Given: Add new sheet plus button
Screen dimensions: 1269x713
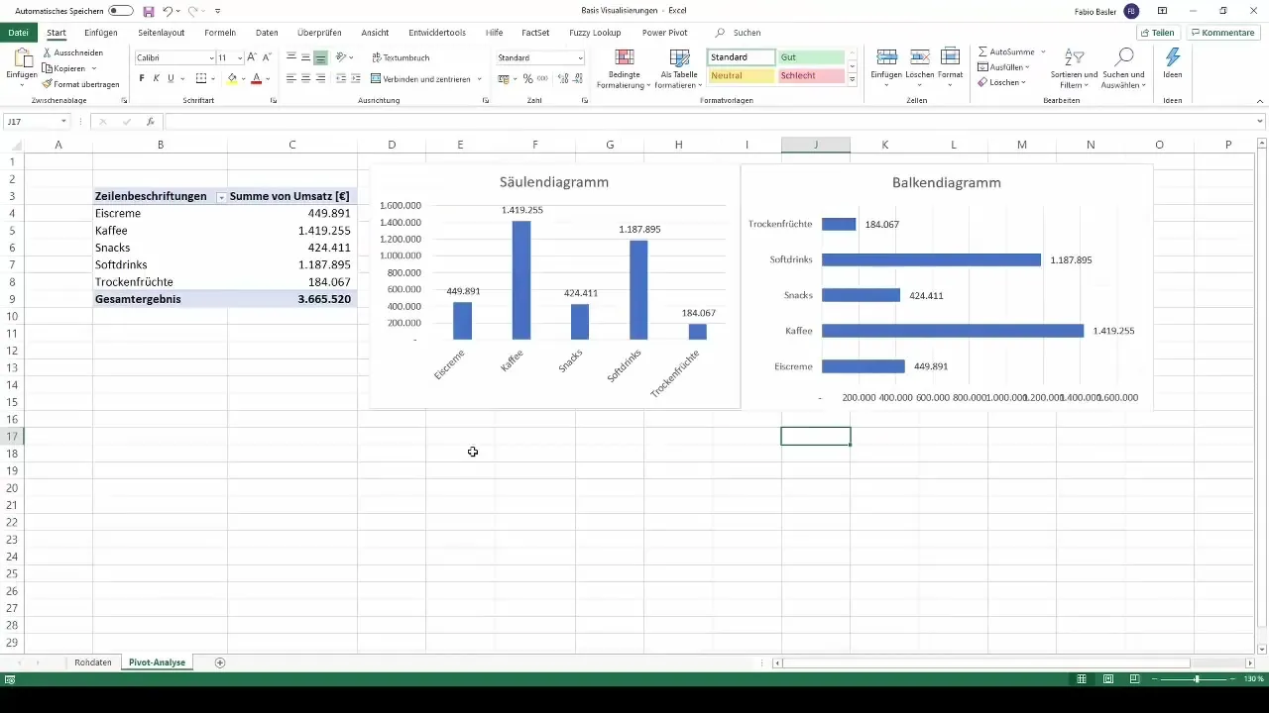Looking at the screenshot, I should (220, 662).
